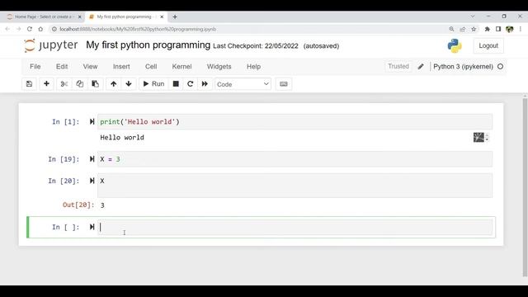Paste cells below icon in the toolbar

[96, 84]
